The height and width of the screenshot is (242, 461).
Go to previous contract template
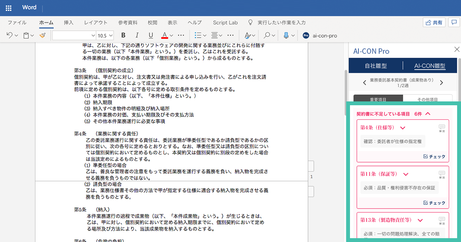(x=365, y=83)
